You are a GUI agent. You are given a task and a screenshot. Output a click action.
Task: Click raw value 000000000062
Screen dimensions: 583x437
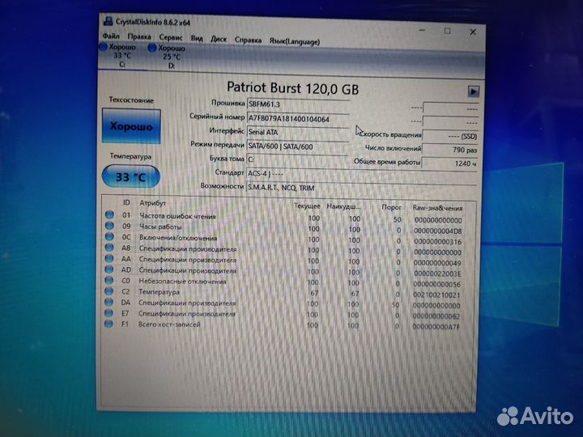(436, 316)
